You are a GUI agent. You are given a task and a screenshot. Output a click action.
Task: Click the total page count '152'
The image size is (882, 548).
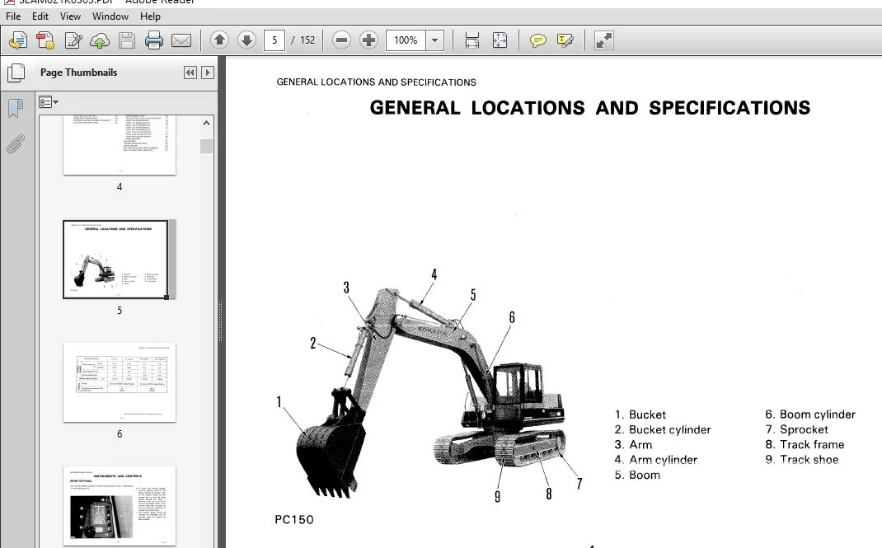307,40
